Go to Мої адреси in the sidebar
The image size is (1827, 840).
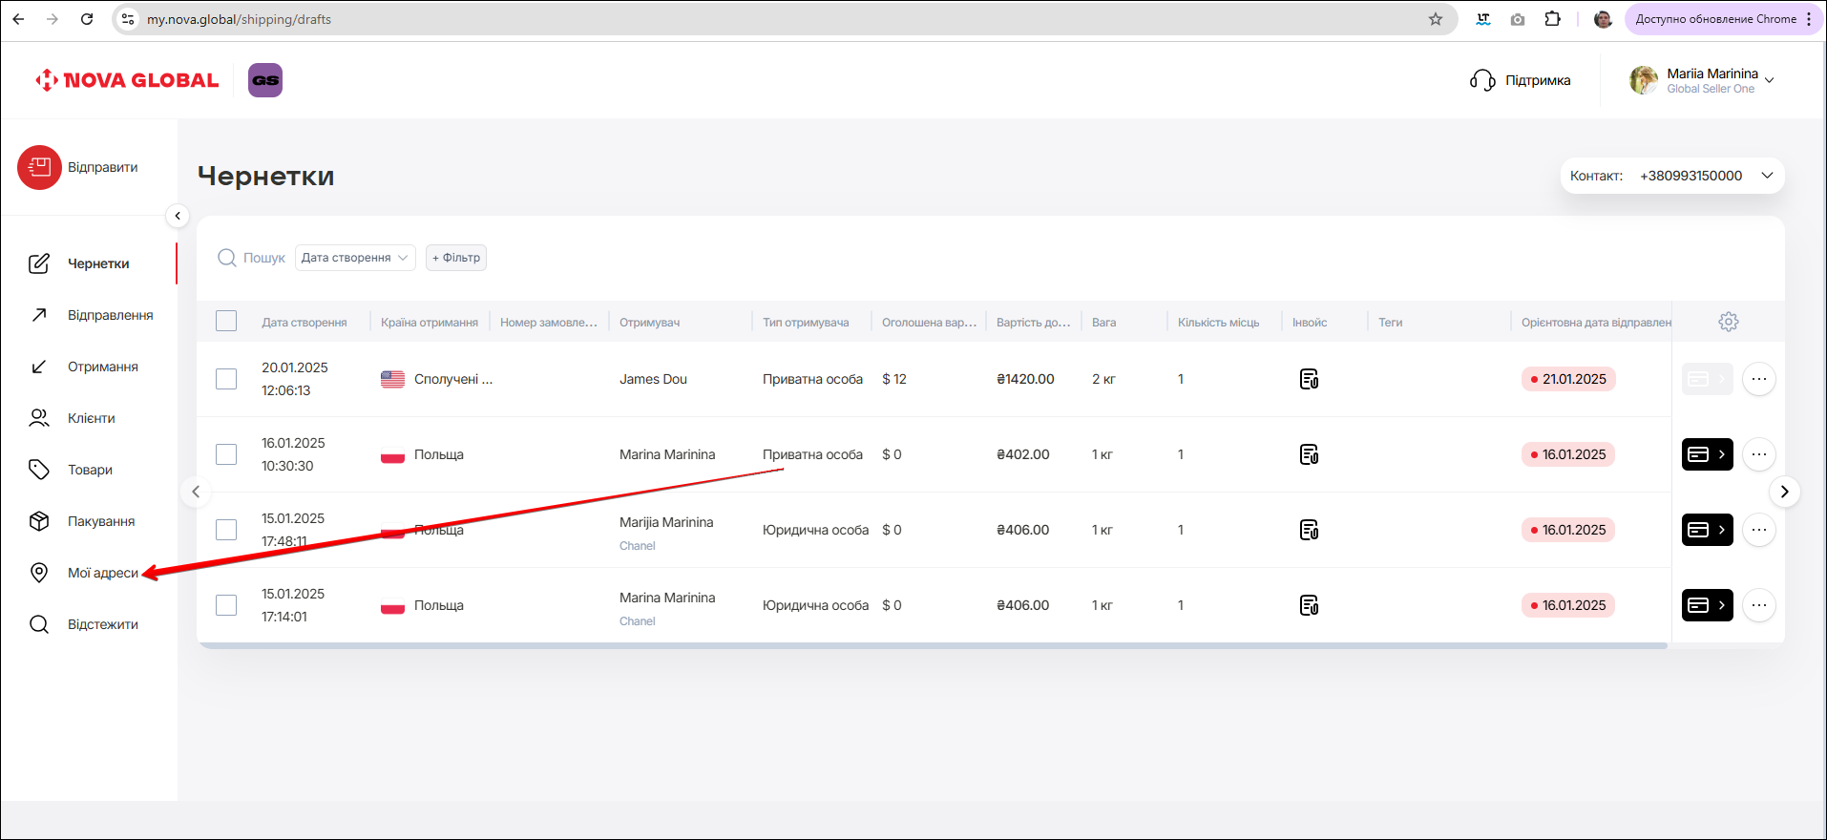(x=102, y=573)
